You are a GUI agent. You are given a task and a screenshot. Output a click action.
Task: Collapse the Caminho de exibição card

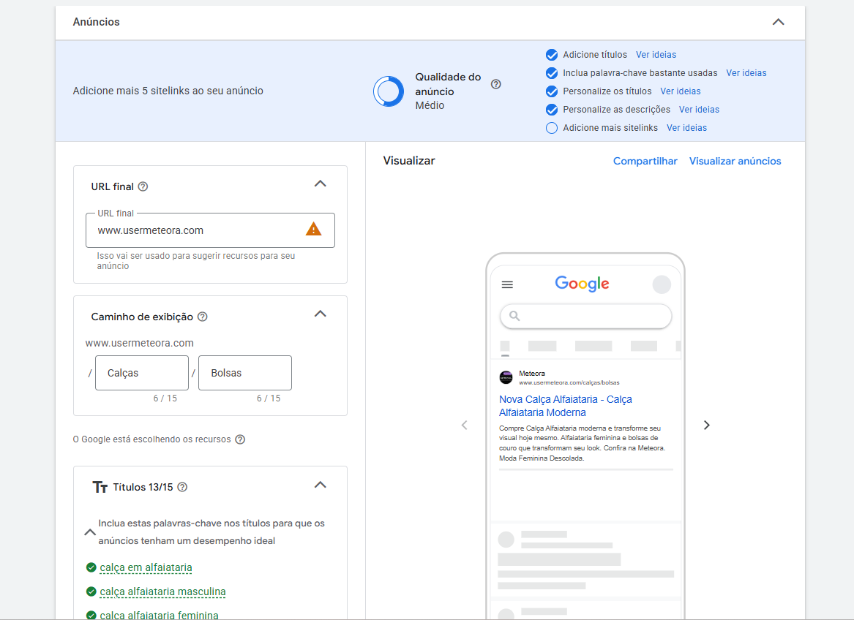pos(321,314)
